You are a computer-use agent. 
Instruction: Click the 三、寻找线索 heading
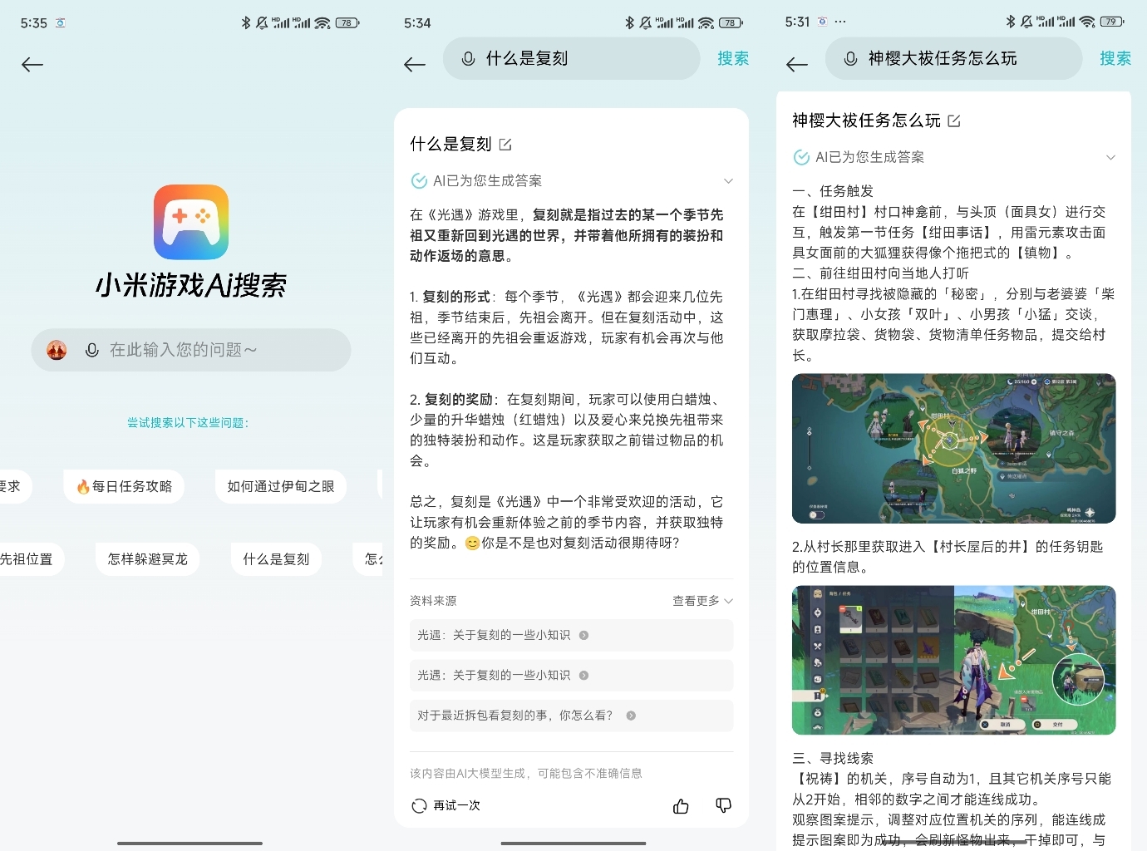[833, 759]
